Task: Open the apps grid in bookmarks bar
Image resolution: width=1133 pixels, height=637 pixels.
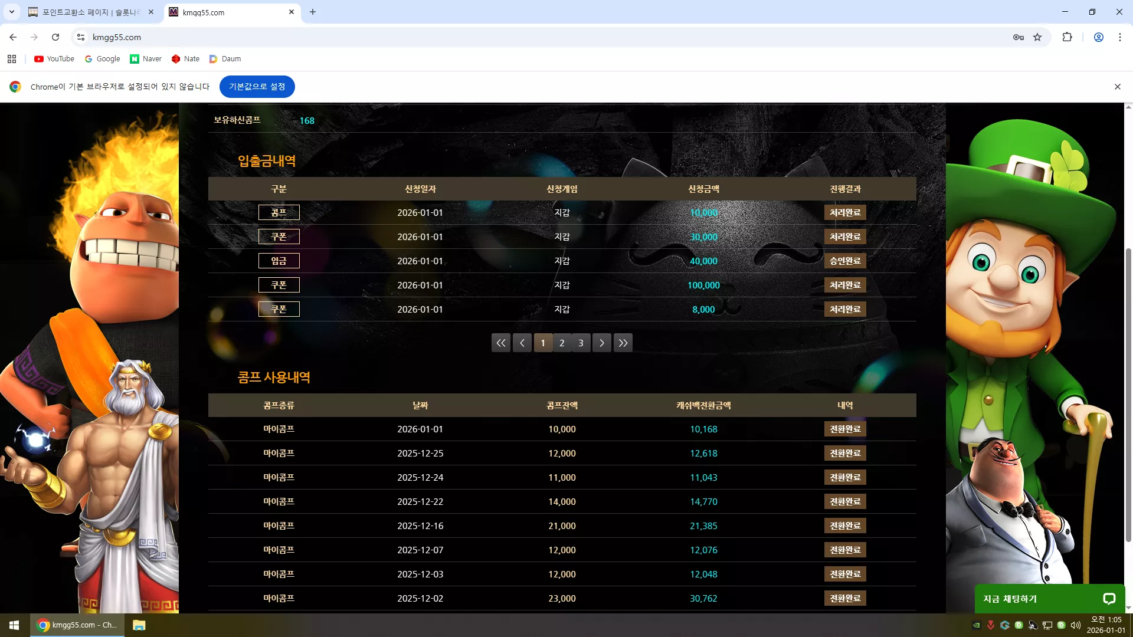Action: tap(12, 59)
